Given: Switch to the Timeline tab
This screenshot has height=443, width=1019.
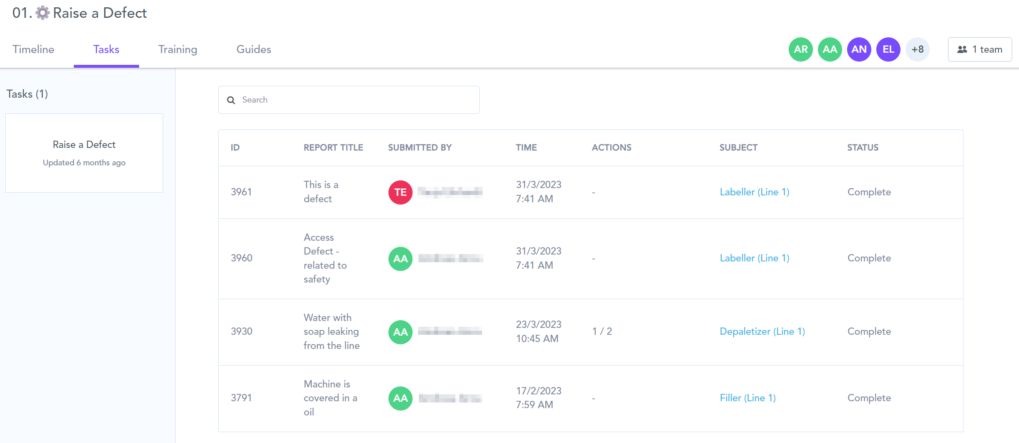Looking at the screenshot, I should point(34,49).
